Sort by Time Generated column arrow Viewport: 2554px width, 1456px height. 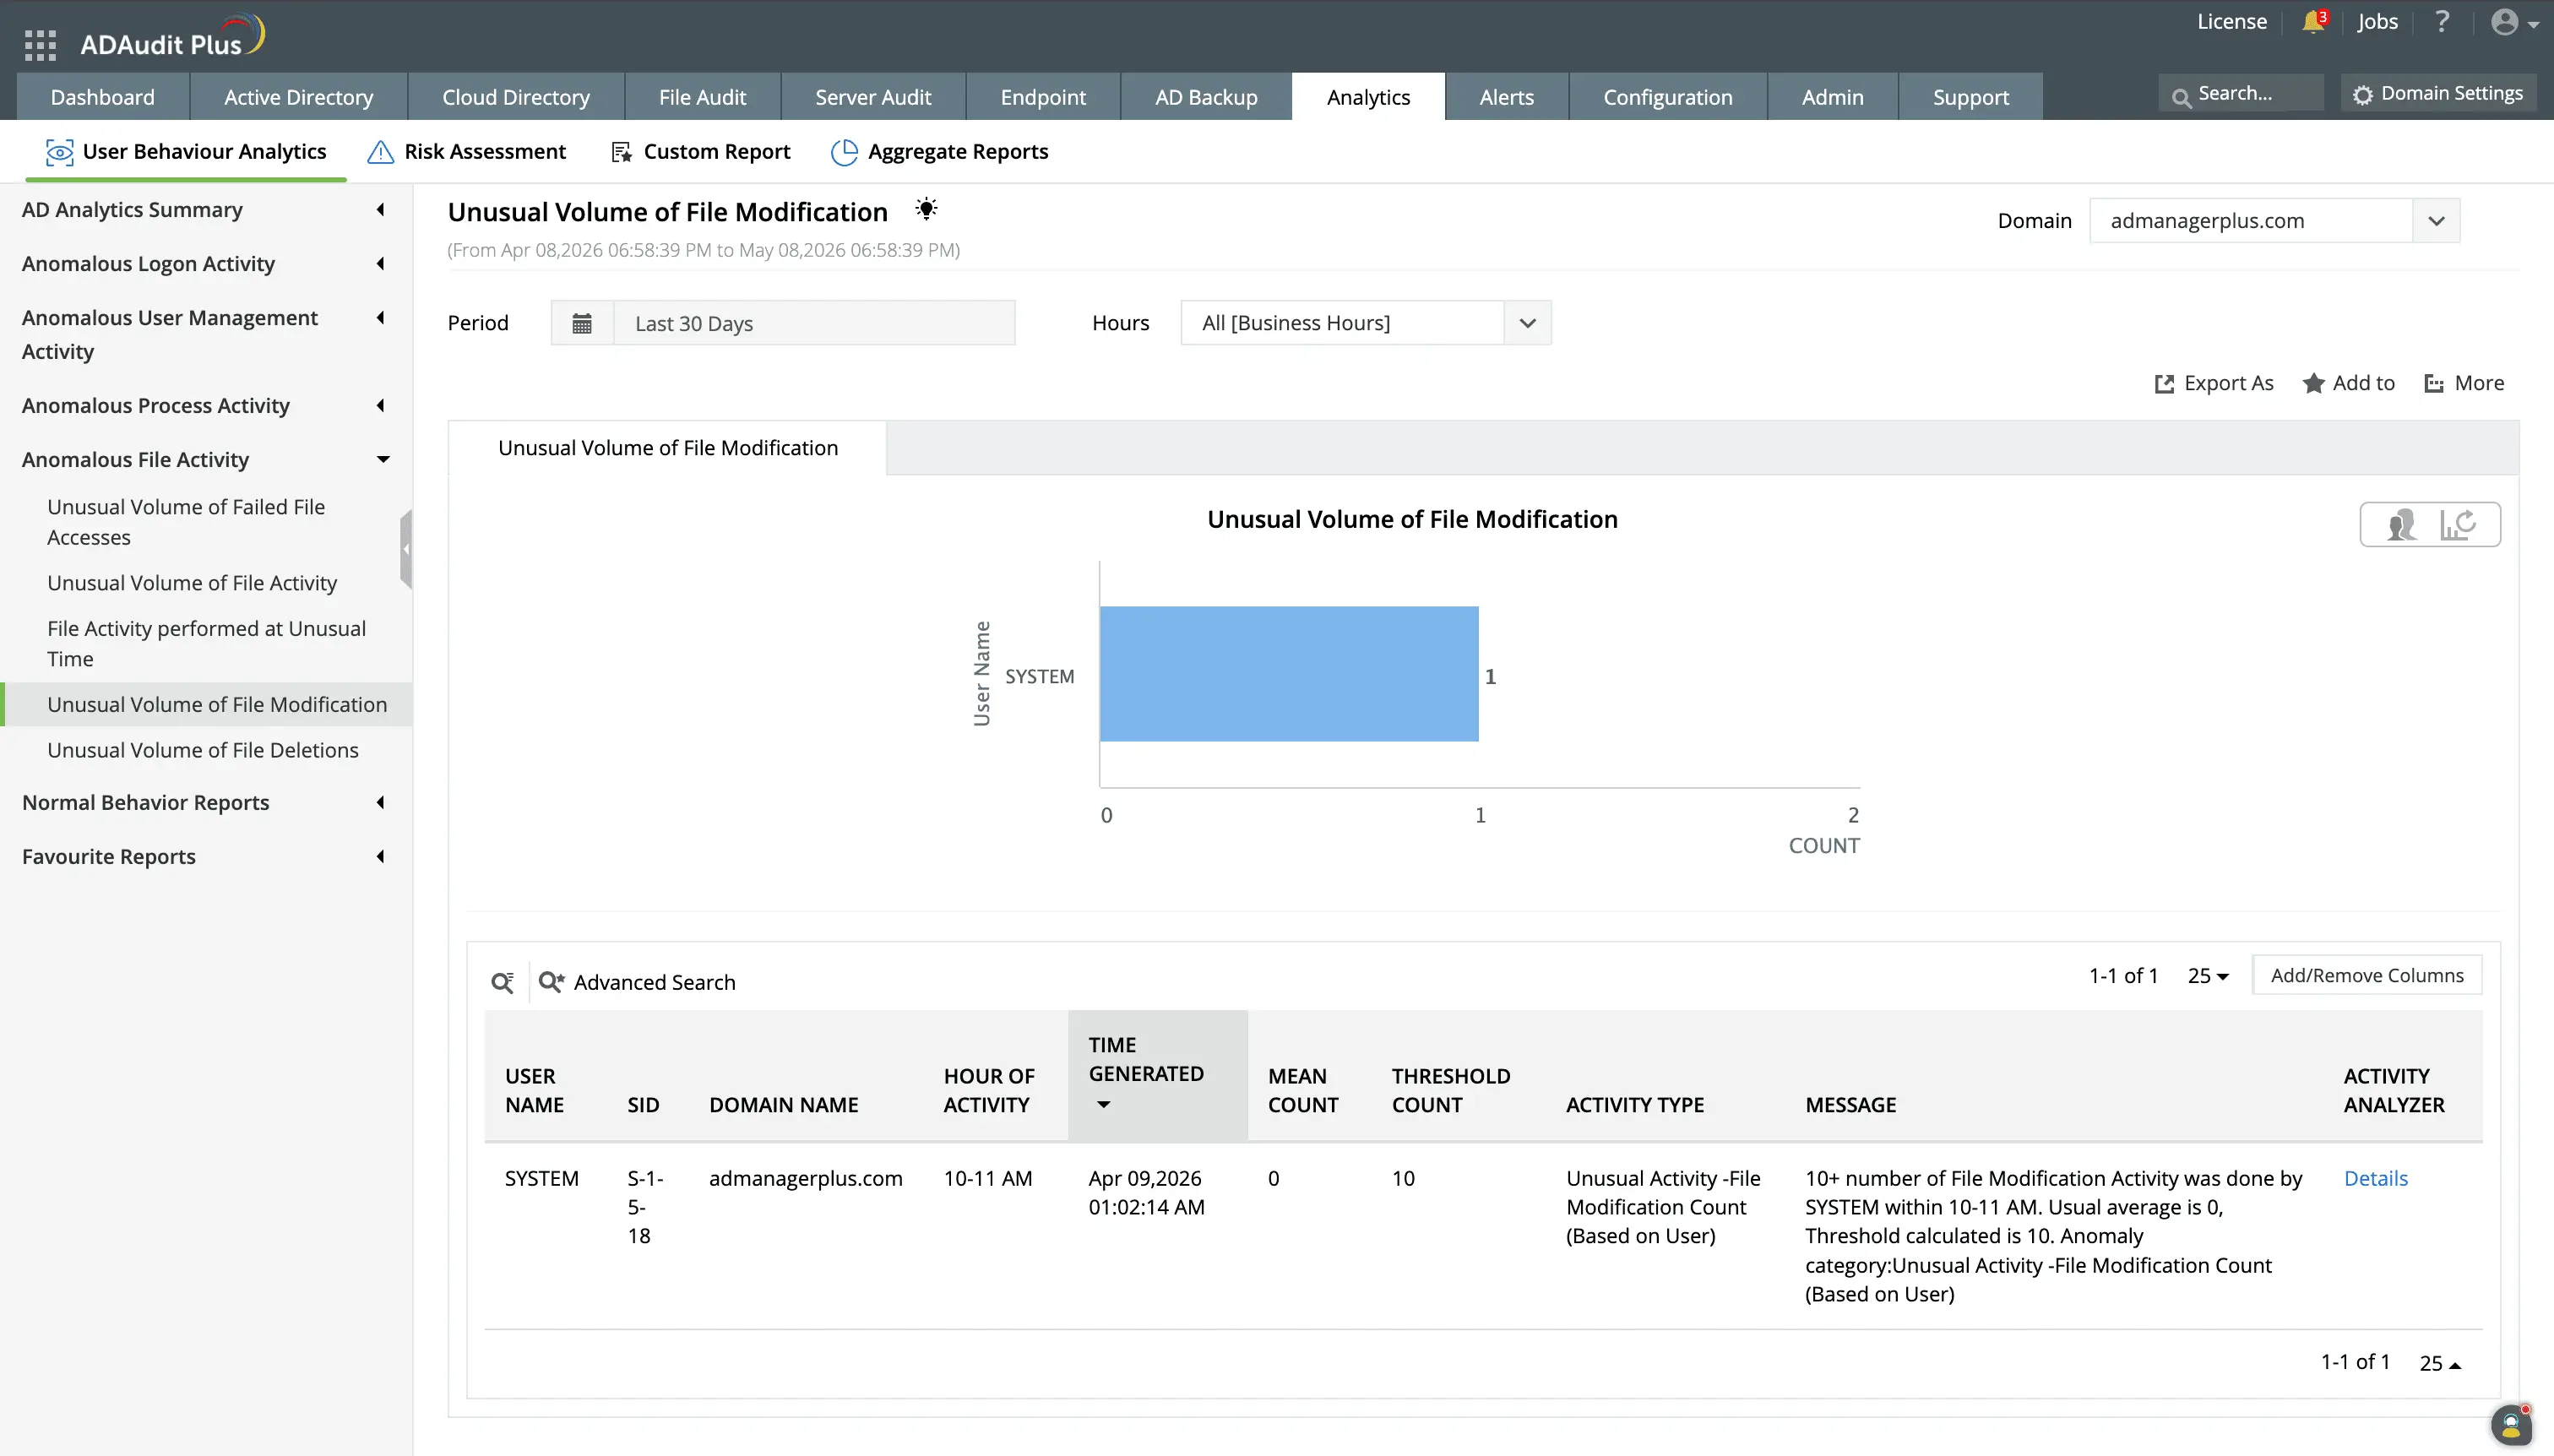(1103, 1105)
